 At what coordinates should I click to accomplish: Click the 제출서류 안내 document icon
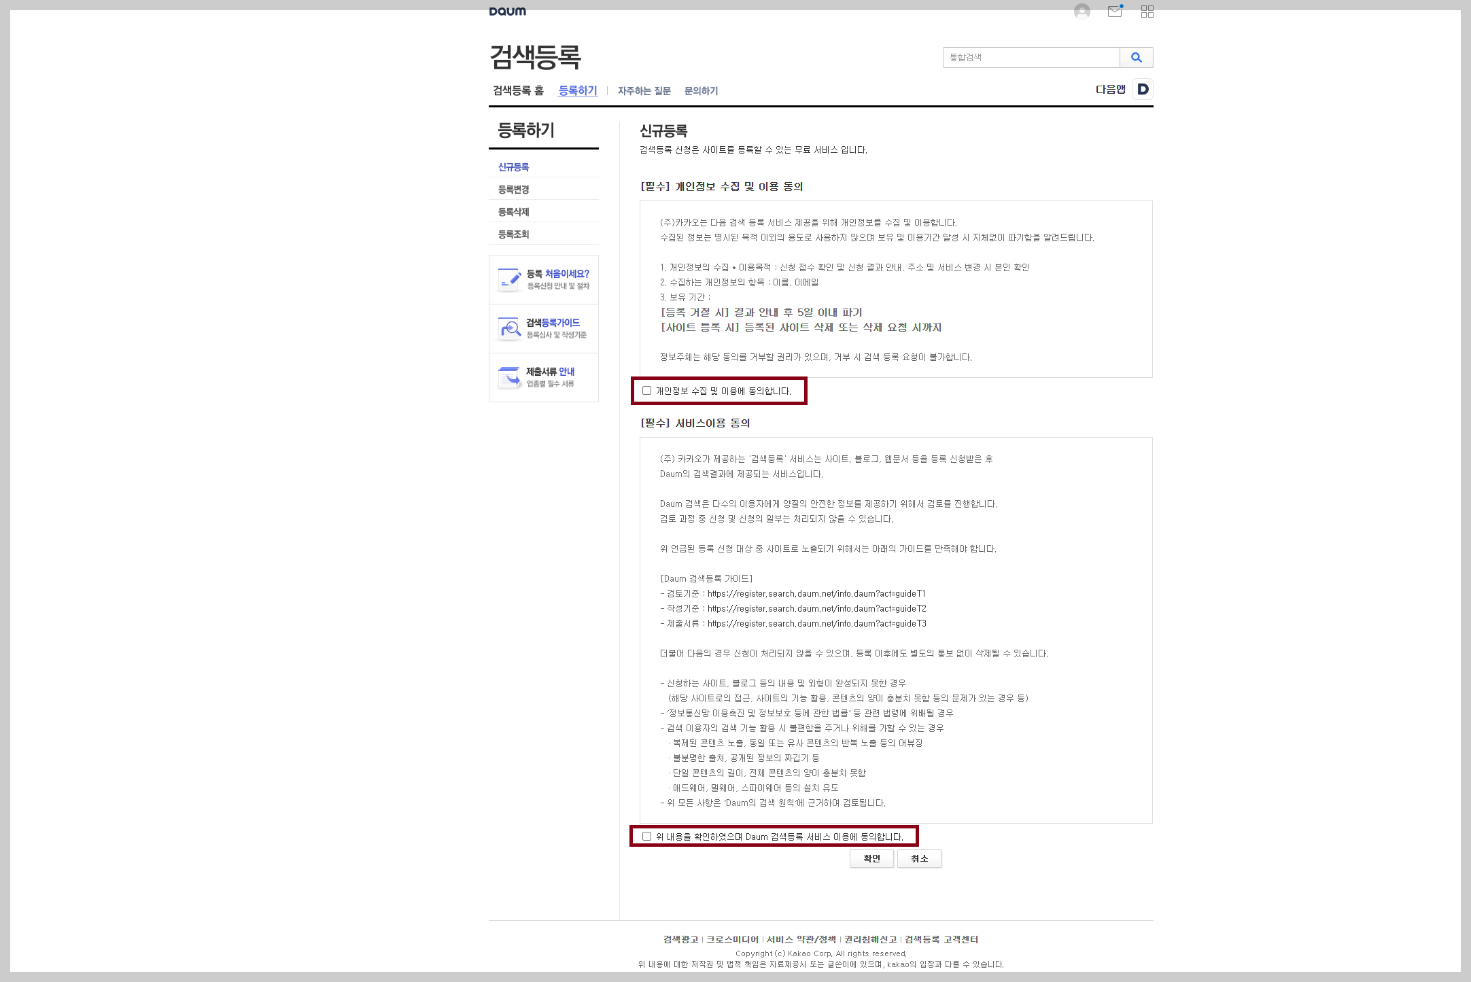coord(510,377)
